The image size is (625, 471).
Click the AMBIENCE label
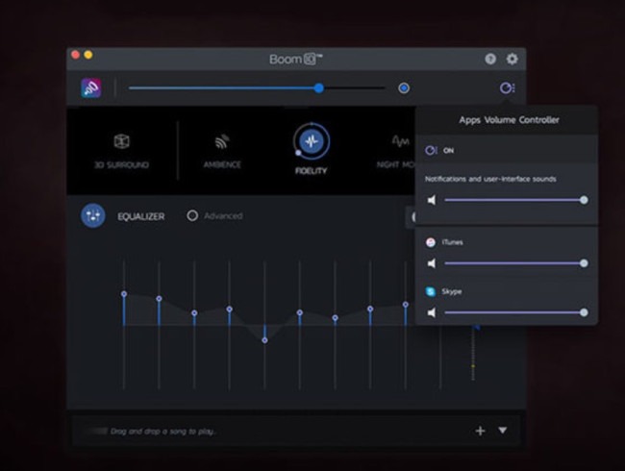[x=222, y=164]
